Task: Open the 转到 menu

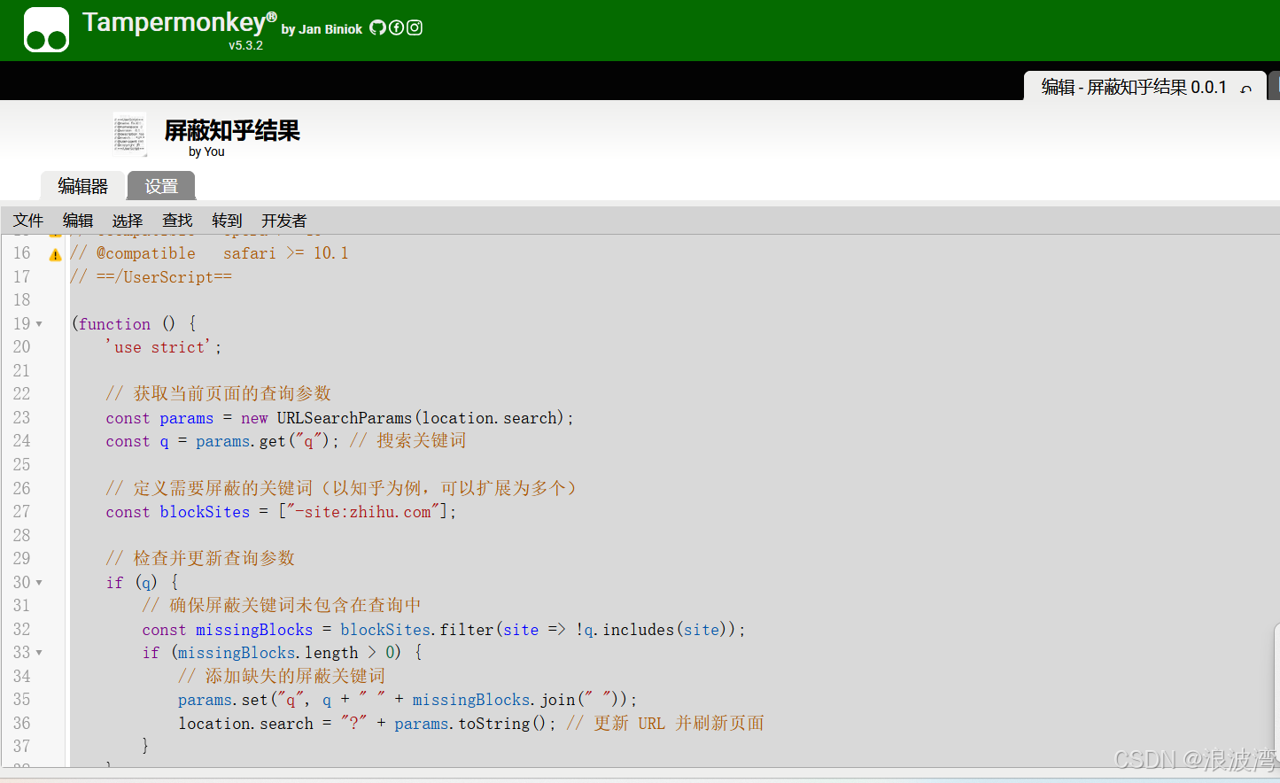Action: point(227,221)
